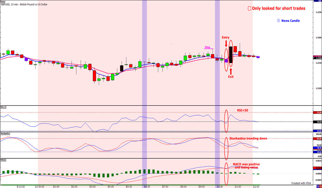Image resolution: width=322 pixels, height=188 pixels.
Task: Click the MACD -0.0005 axis label
Action: [318, 179]
